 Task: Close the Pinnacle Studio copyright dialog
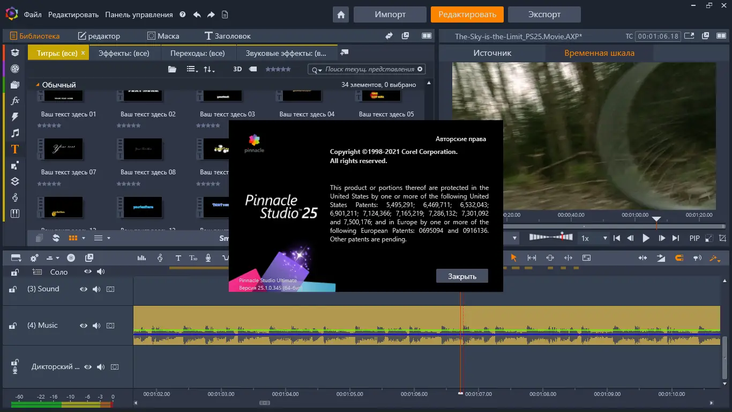point(462,276)
